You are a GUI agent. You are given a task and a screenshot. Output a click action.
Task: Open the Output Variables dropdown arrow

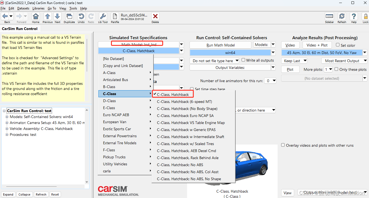click(x=273, y=68)
